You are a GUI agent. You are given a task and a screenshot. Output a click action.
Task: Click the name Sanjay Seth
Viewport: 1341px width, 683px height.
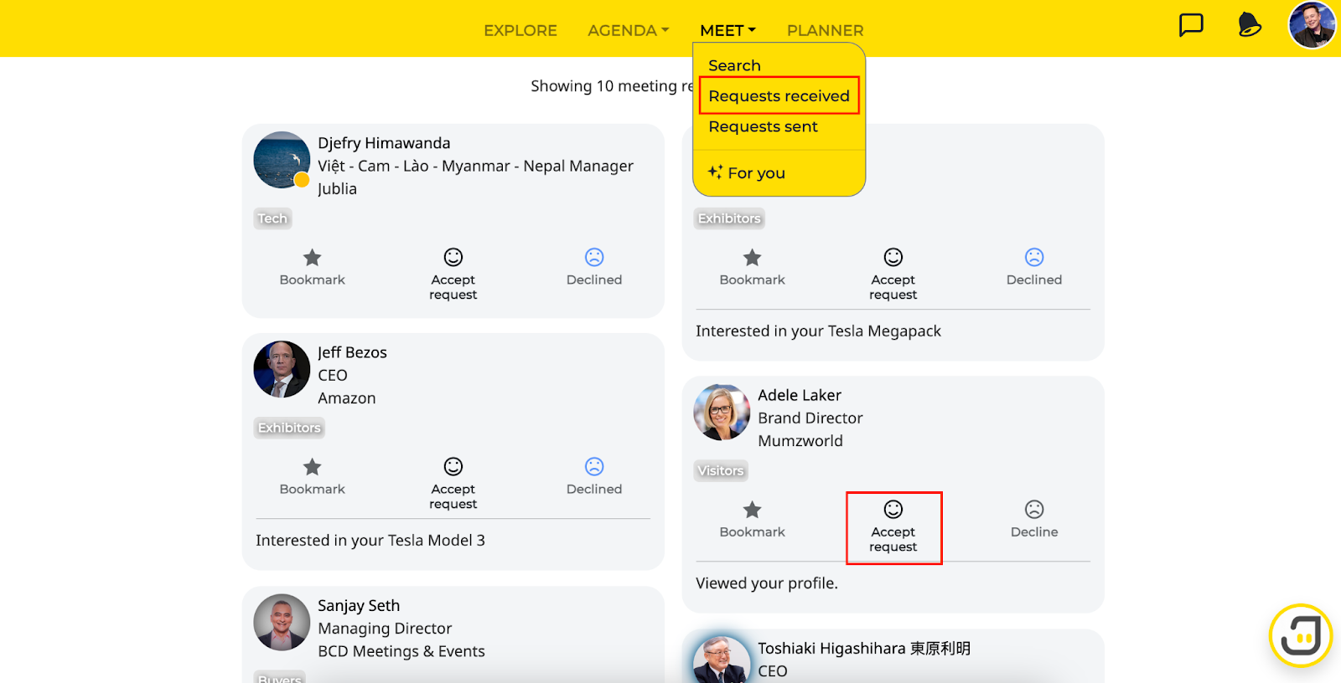pyautogui.click(x=359, y=605)
